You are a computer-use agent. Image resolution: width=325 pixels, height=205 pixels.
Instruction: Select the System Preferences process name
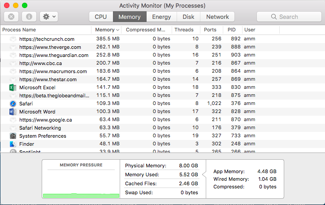(x=43, y=136)
